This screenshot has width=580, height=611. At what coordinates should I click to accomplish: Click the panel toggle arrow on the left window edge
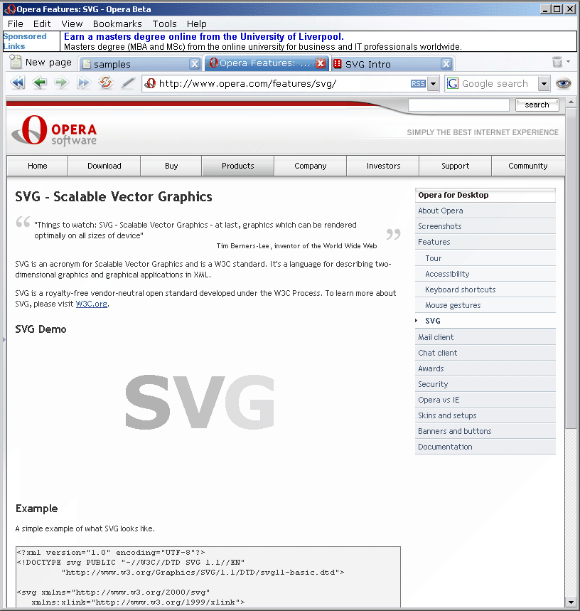coord(4,340)
